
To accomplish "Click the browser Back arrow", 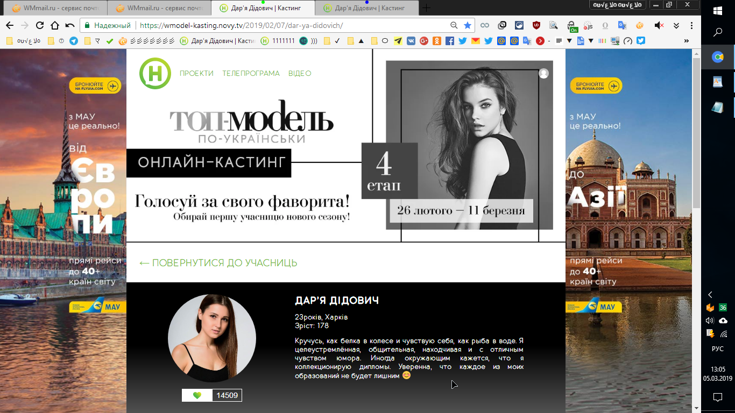I will [x=10, y=25].
